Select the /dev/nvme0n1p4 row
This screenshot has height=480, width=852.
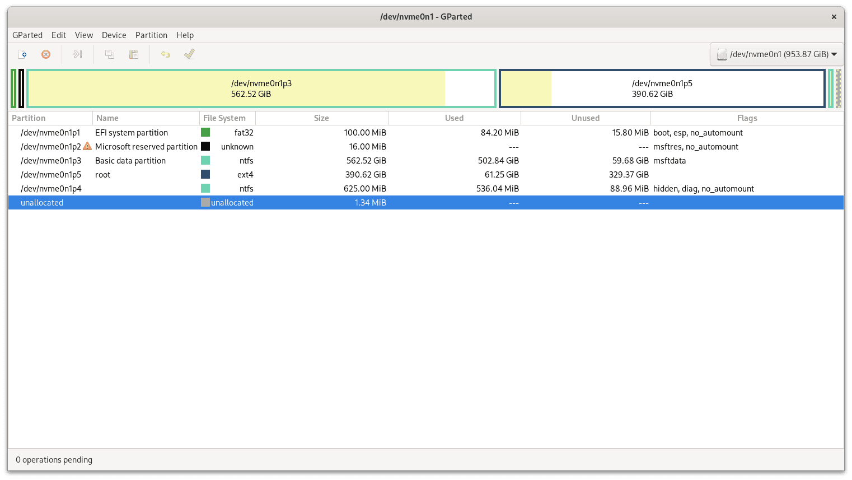click(426, 188)
